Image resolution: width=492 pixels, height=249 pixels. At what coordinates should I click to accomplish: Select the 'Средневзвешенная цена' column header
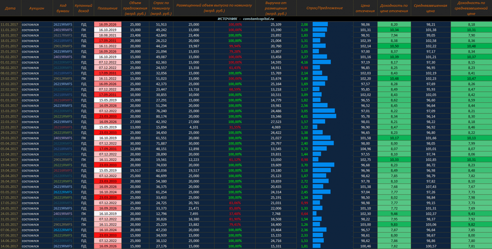430,8
